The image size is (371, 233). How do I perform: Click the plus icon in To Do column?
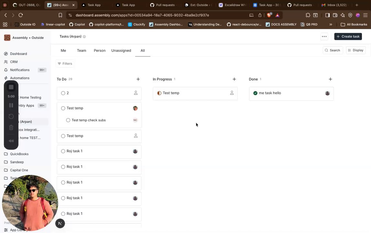tap(138, 79)
